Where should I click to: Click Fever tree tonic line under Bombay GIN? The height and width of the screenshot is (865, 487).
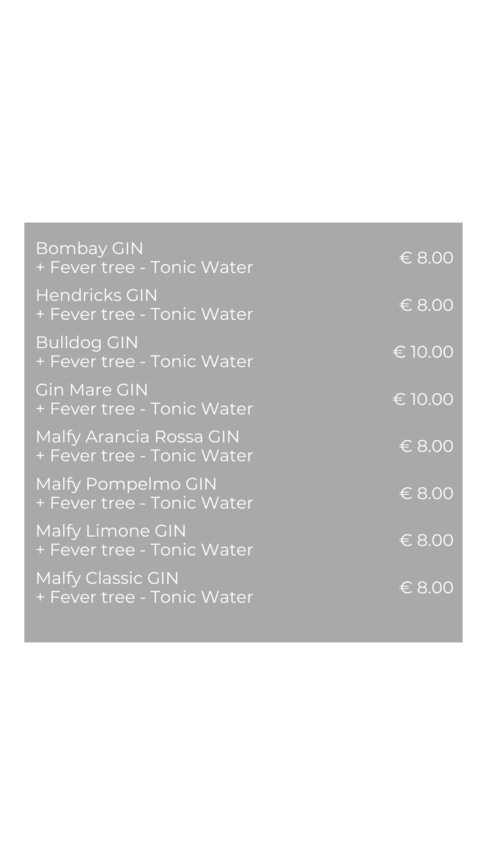tap(144, 267)
